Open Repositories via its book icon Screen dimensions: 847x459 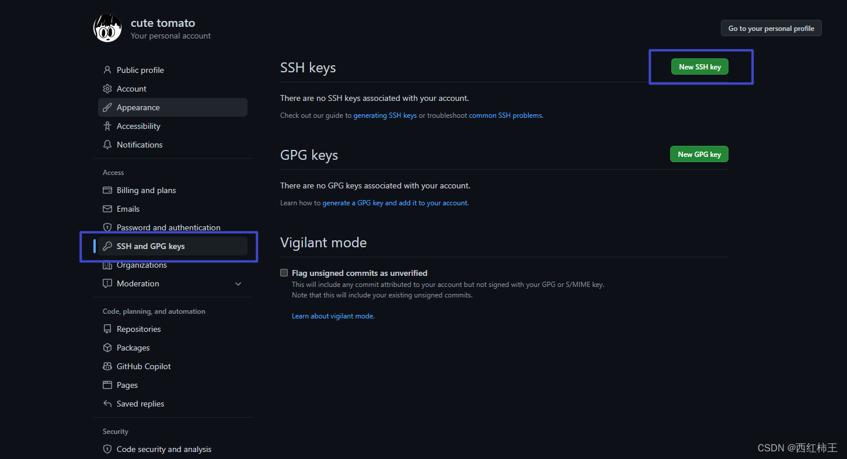point(107,328)
